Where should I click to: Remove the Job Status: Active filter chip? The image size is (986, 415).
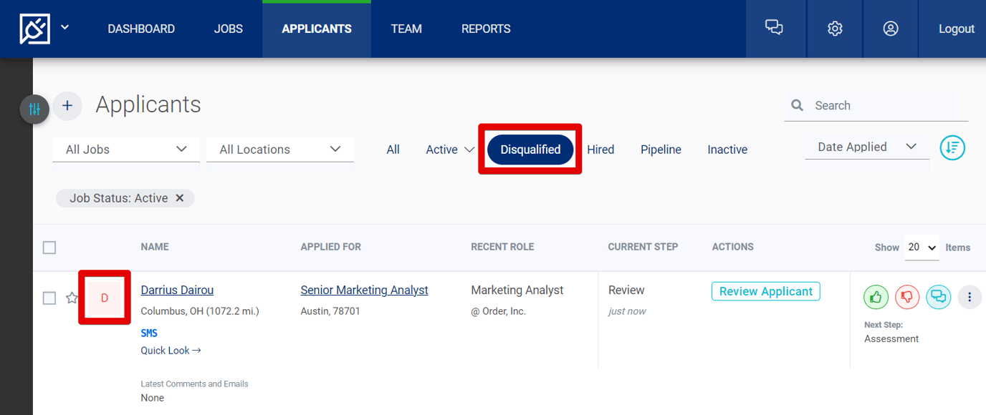180,198
